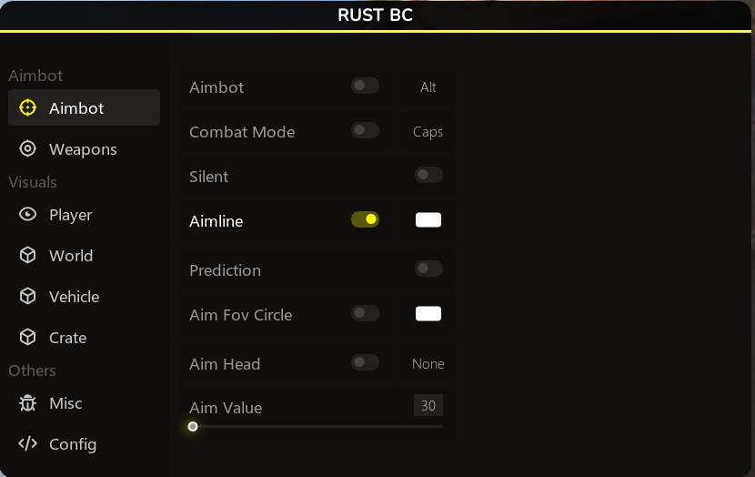Expand the Aim Head None selector

pyautogui.click(x=428, y=364)
